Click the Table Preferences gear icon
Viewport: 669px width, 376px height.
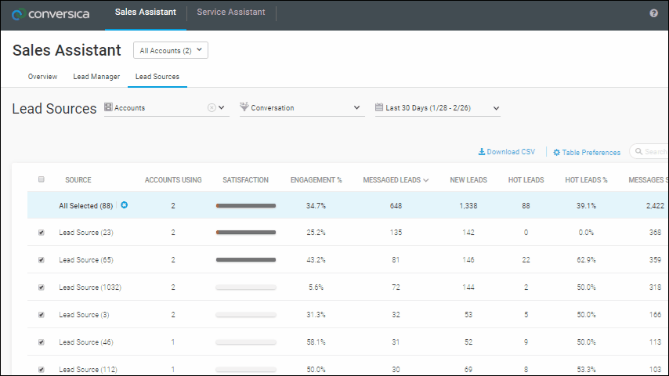click(x=557, y=153)
